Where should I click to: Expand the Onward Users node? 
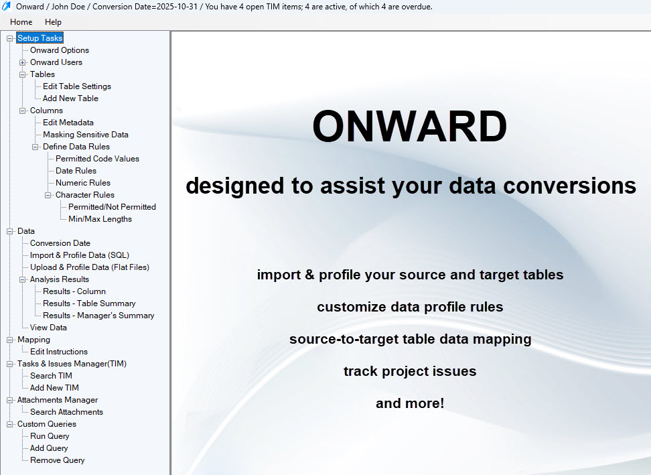(23, 62)
